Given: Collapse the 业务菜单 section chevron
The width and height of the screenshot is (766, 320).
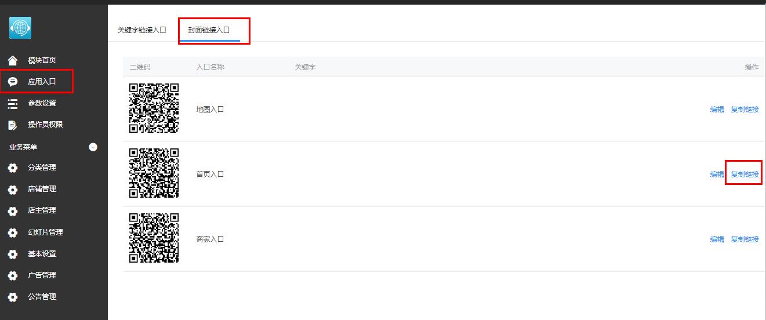Looking at the screenshot, I should [x=93, y=147].
